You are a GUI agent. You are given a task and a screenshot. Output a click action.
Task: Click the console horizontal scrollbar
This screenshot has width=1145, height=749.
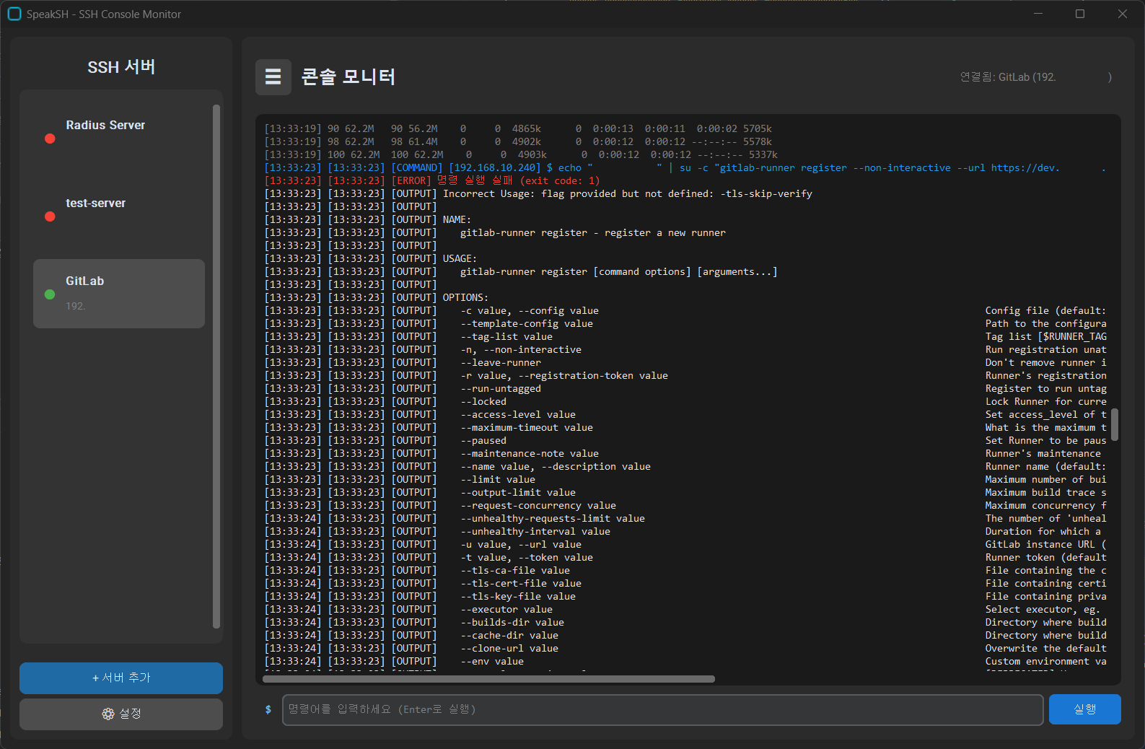click(x=488, y=679)
